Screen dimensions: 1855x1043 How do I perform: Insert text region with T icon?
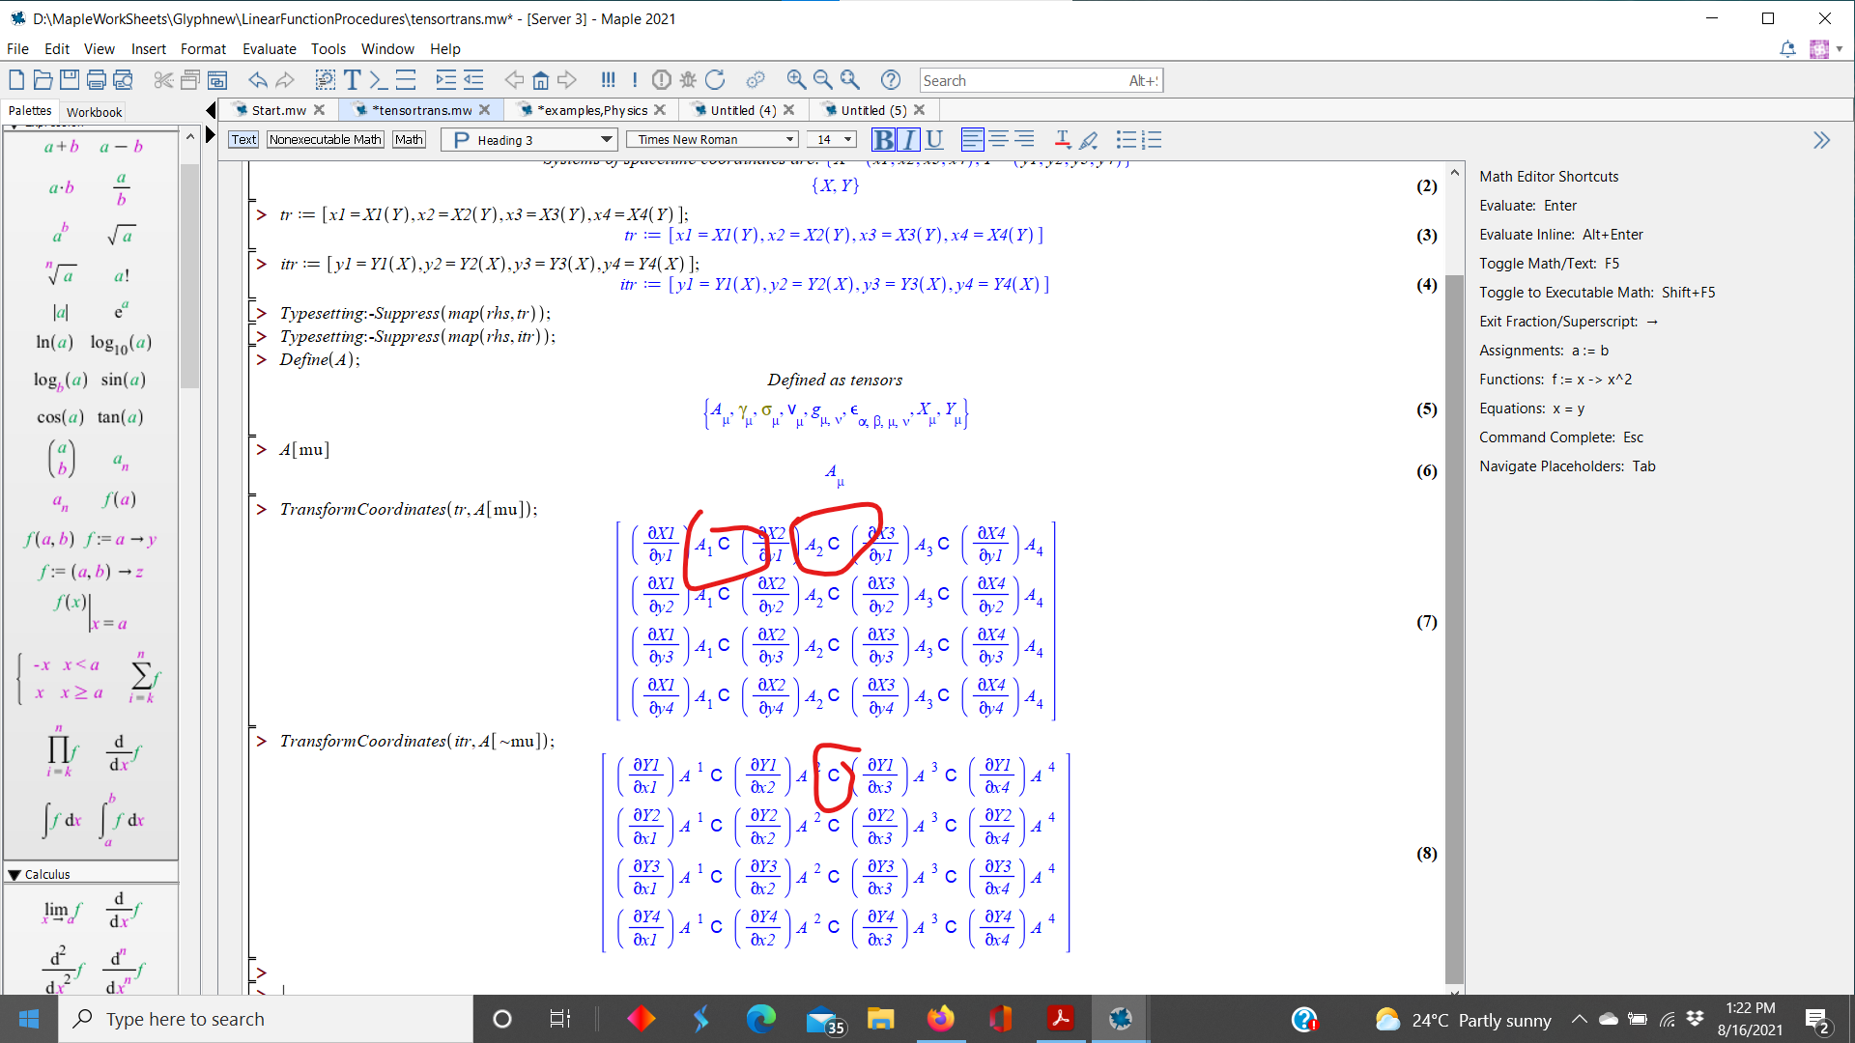pos(352,80)
